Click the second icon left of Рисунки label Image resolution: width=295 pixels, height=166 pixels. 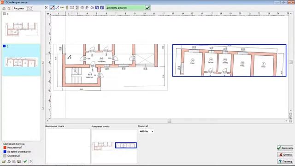(x=9, y=8)
